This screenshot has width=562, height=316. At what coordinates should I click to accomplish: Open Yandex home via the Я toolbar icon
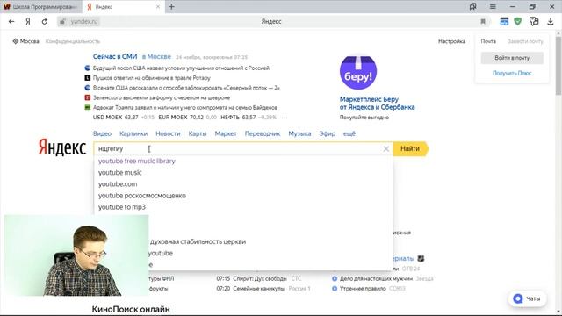click(x=28, y=21)
